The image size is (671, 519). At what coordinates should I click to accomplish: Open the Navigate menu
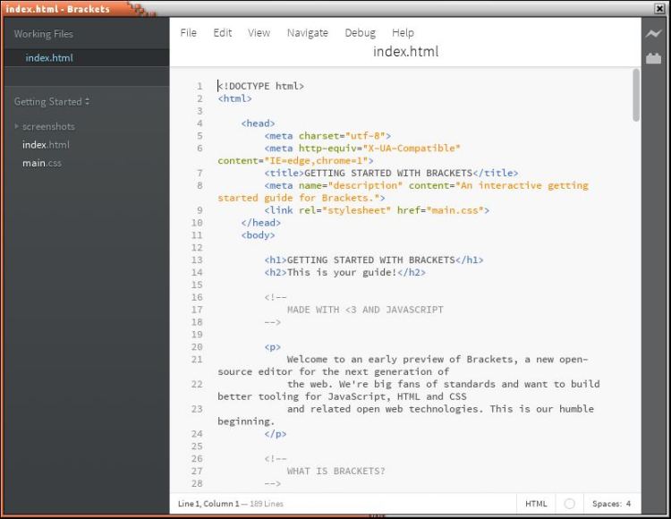[x=307, y=33]
